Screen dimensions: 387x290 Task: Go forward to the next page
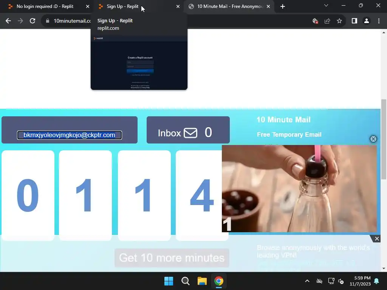point(20,21)
